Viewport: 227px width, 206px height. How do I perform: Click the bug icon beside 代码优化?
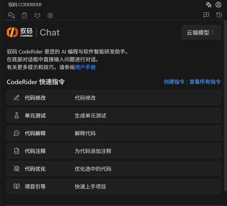click(17, 168)
